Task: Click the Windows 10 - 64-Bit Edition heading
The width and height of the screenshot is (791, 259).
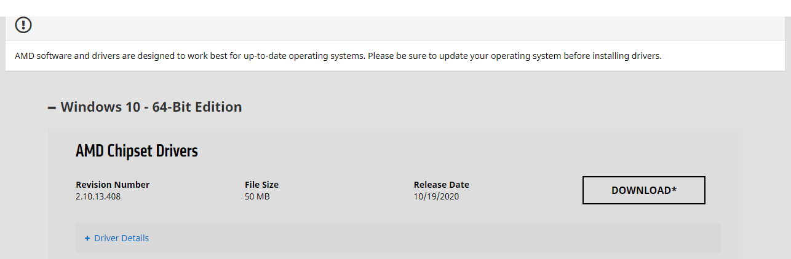Action: coord(151,107)
